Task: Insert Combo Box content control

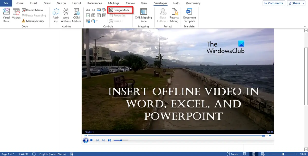Action: pos(93,15)
